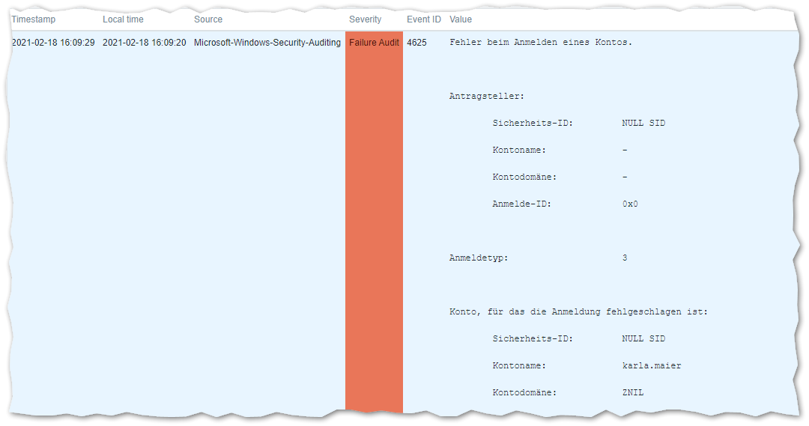Sort the table by Source header
The height and width of the screenshot is (426, 809).
pos(207,19)
